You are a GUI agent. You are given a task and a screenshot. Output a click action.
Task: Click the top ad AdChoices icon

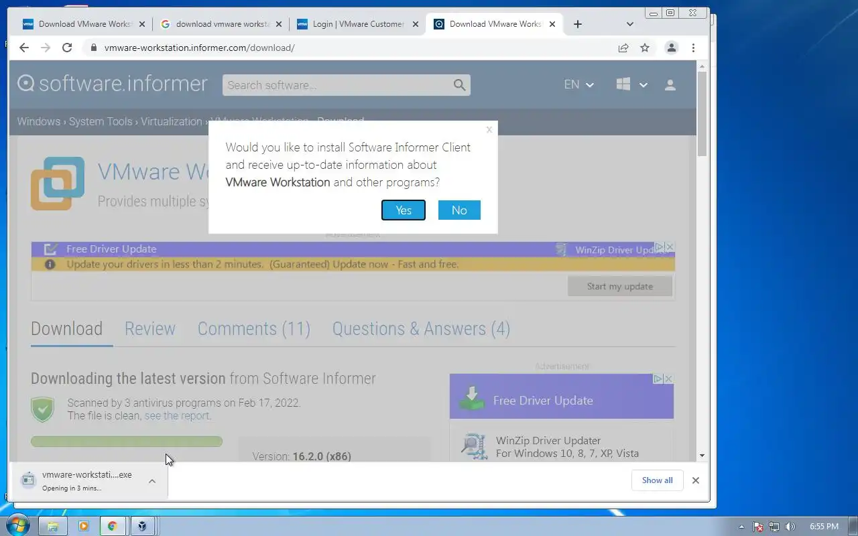[x=660, y=247]
